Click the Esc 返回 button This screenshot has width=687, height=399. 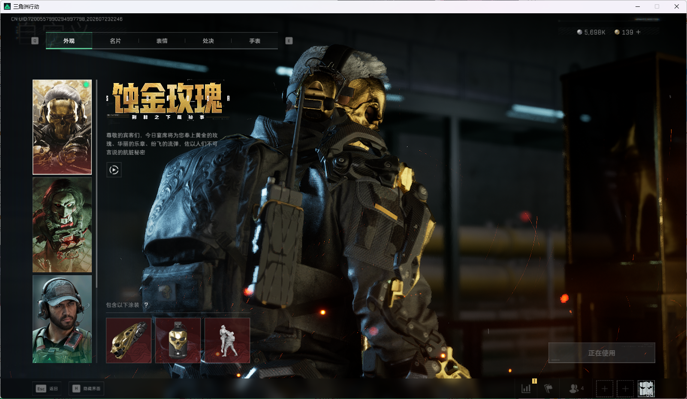(47, 389)
